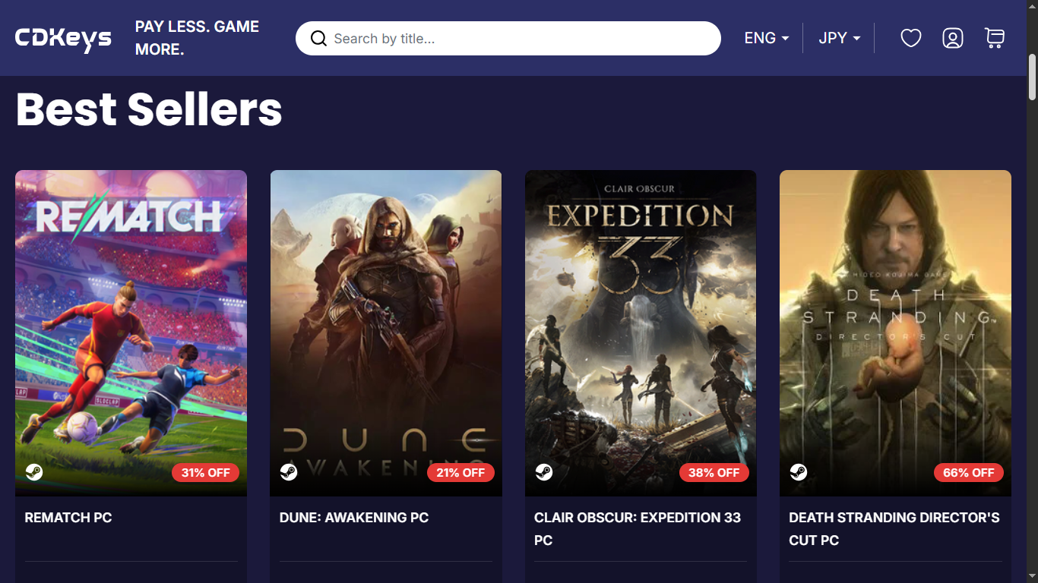The width and height of the screenshot is (1038, 583).
Task: Click Steam icon on Rematch cover
Action: [x=34, y=472]
